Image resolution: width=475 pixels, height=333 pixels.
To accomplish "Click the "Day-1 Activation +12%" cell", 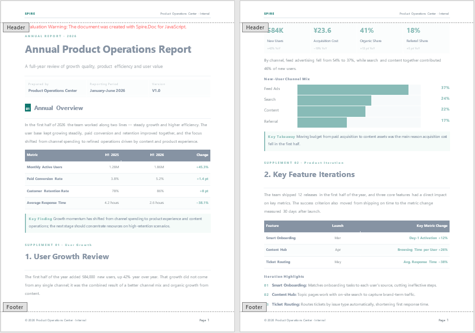I will click(429, 238).
